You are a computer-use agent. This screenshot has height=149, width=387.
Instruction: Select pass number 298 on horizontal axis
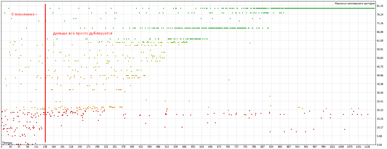[97, 147]
